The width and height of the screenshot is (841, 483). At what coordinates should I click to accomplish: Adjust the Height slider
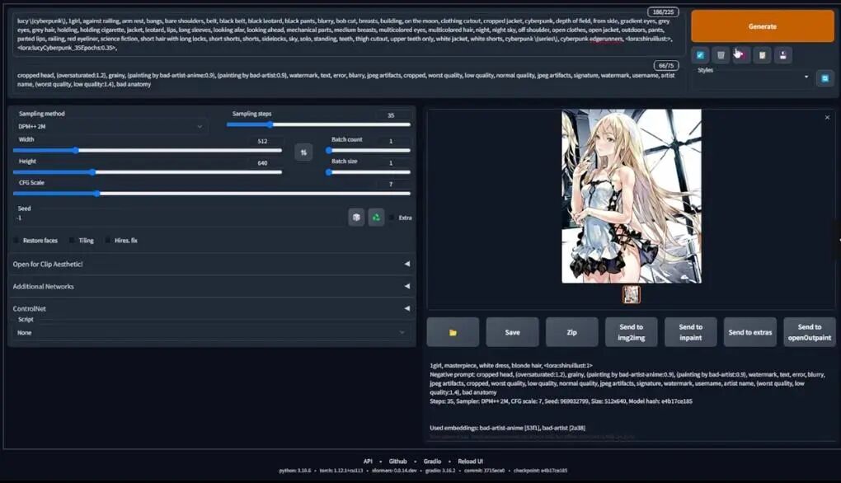(x=148, y=172)
